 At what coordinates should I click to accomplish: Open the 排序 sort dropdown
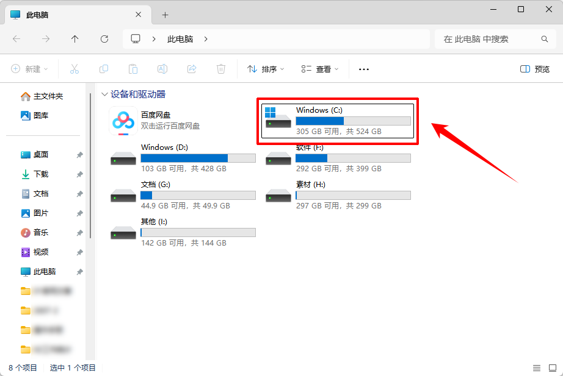click(x=266, y=69)
